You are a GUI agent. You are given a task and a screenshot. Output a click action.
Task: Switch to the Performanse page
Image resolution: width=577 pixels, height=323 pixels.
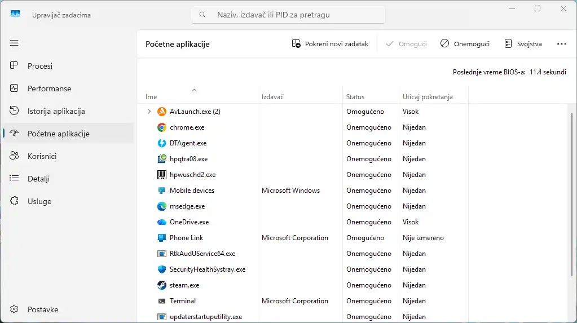click(x=68, y=89)
